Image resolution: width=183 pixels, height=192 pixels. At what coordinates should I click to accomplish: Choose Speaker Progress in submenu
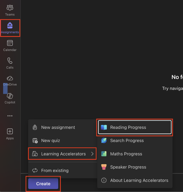pyautogui.click(x=135, y=167)
